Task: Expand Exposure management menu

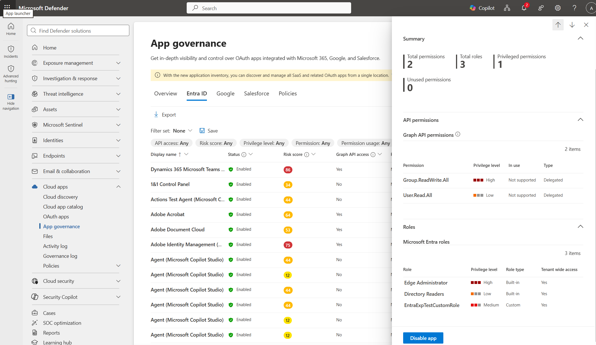Action: pyautogui.click(x=118, y=63)
